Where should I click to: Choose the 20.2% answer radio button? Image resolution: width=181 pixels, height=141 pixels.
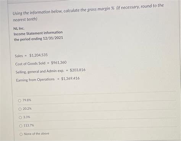pos(20,109)
